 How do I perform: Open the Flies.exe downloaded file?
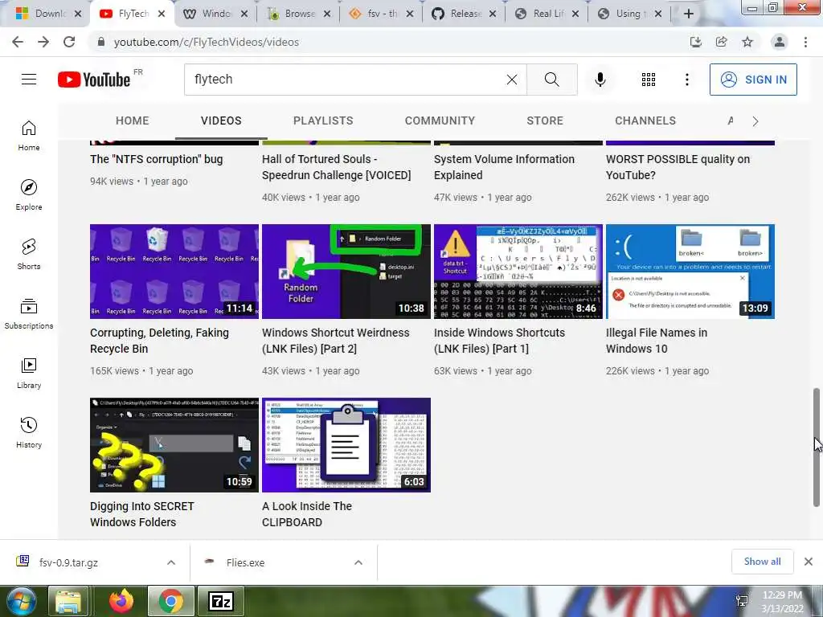(245, 562)
